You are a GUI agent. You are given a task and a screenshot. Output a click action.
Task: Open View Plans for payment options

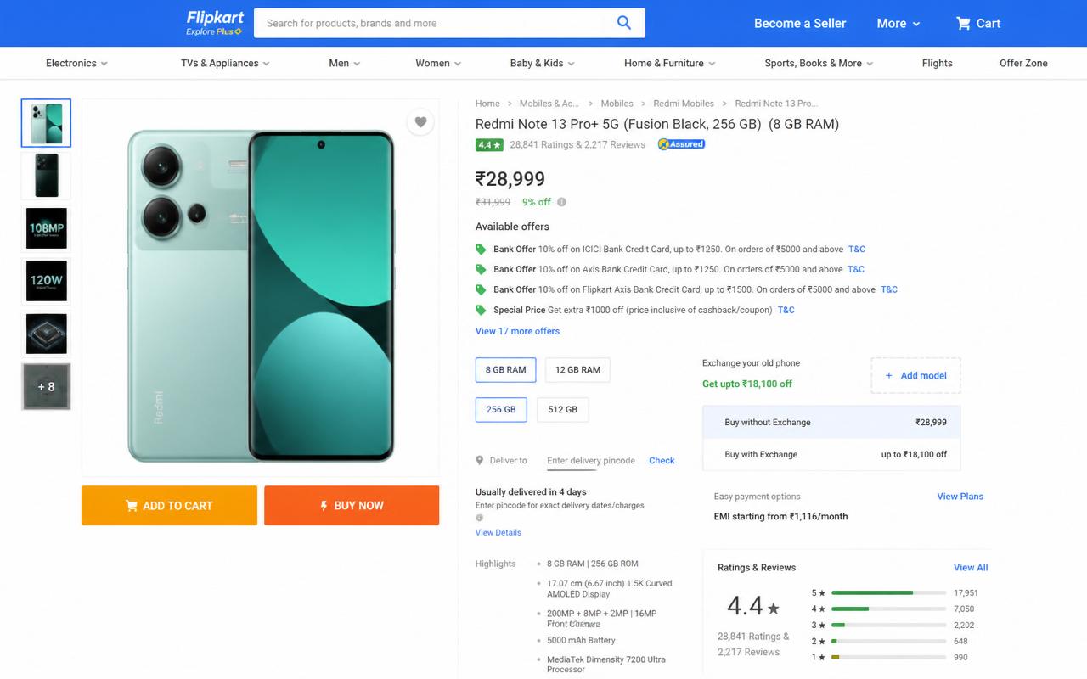coord(960,497)
